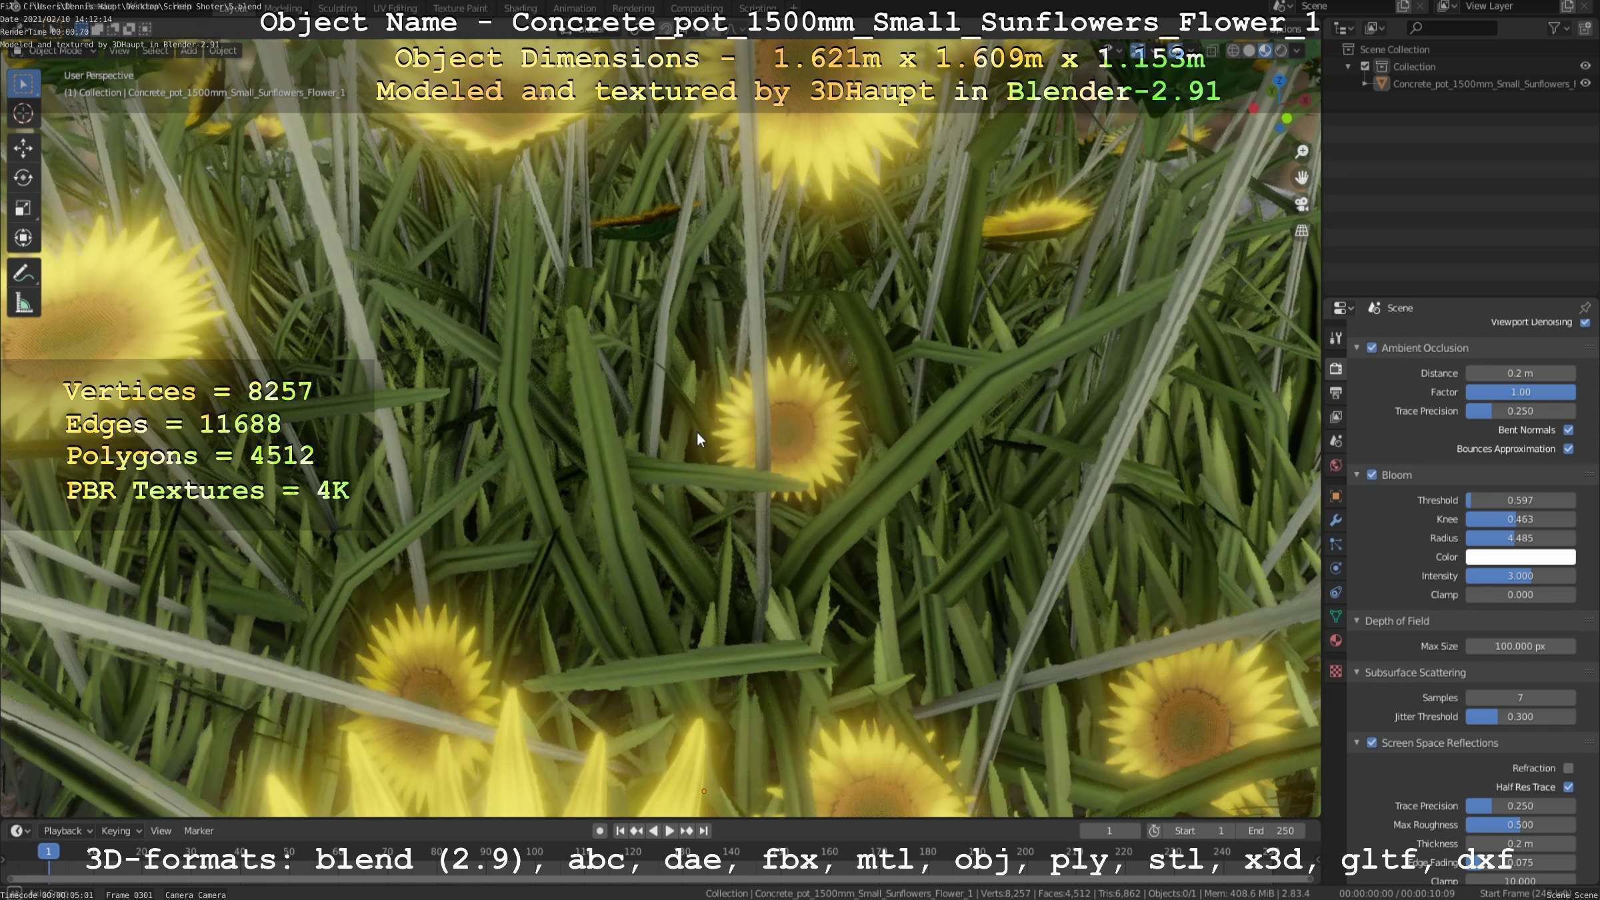Choose the Rotate tool

(x=23, y=178)
